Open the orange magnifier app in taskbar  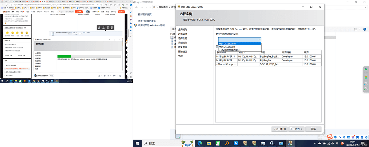click(227, 143)
